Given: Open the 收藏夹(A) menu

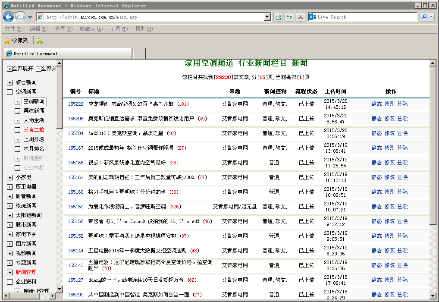Looking at the screenshot, I should 91,29.
